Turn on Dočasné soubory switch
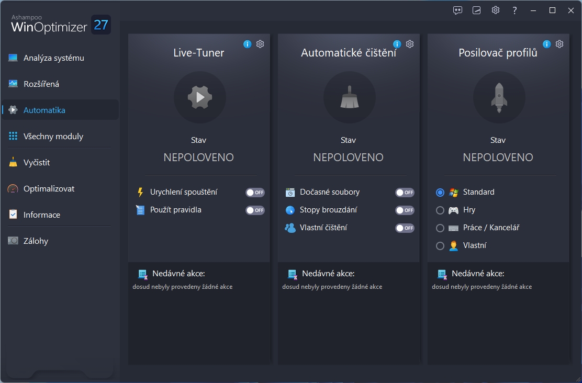The width and height of the screenshot is (582, 383). coord(405,193)
